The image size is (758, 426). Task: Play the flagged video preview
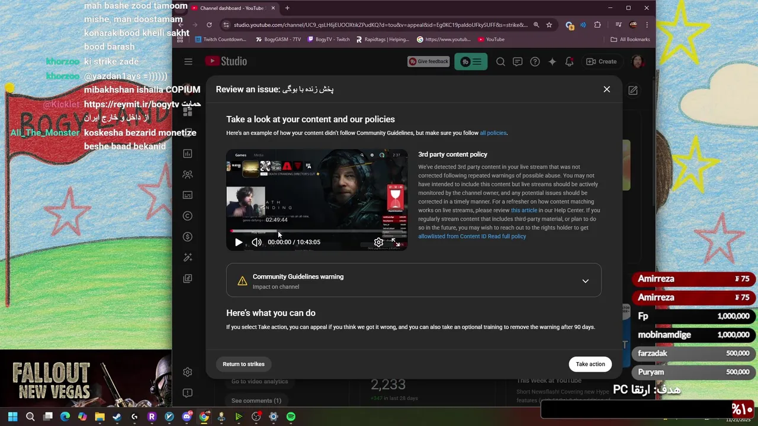(x=238, y=242)
